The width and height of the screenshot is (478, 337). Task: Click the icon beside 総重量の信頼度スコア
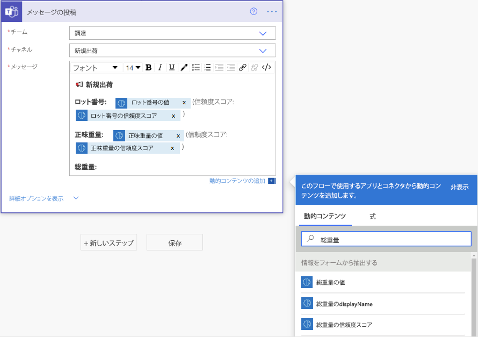coord(307,324)
